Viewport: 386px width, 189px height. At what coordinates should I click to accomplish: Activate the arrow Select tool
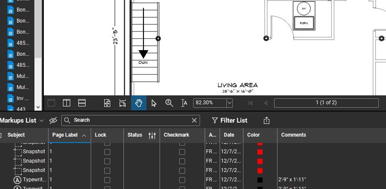[x=154, y=103]
